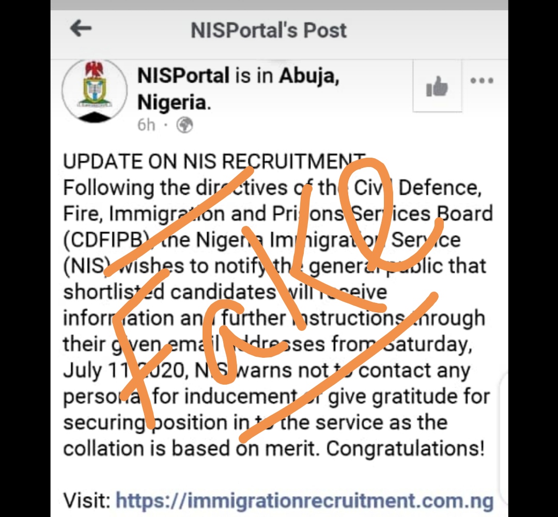Open the NISPortal page name link
Viewport: 558px width, 517px height.
pos(183,77)
